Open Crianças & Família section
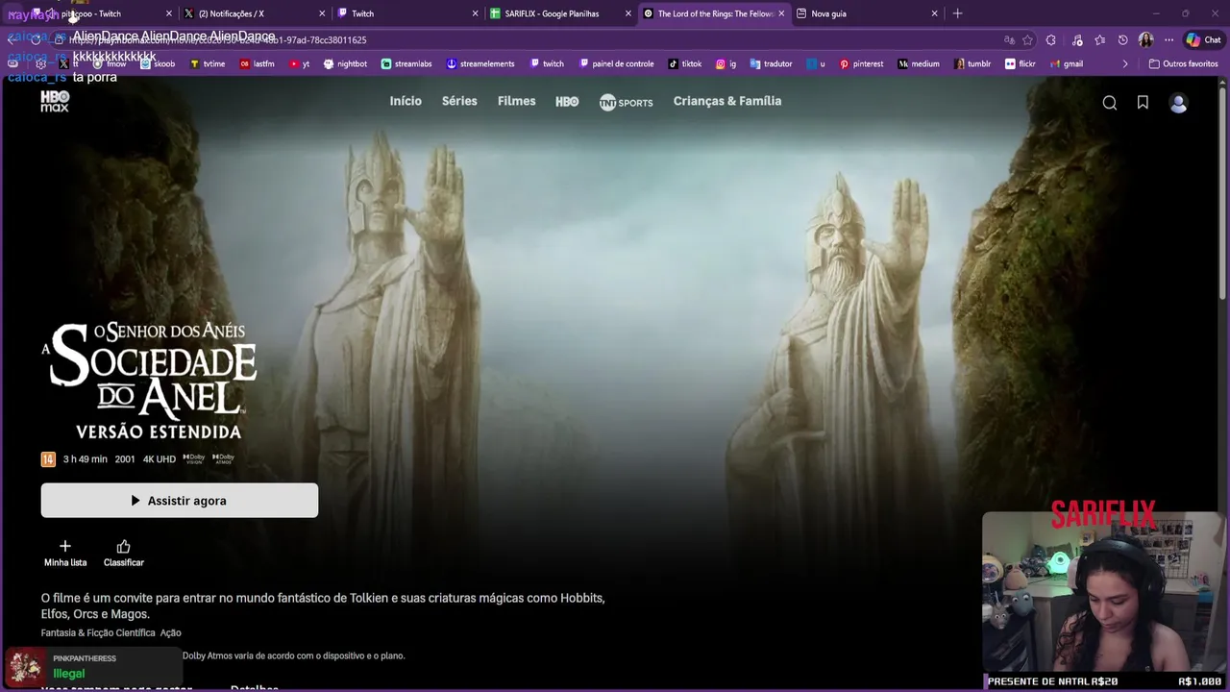The image size is (1230, 692). click(x=727, y=101)
